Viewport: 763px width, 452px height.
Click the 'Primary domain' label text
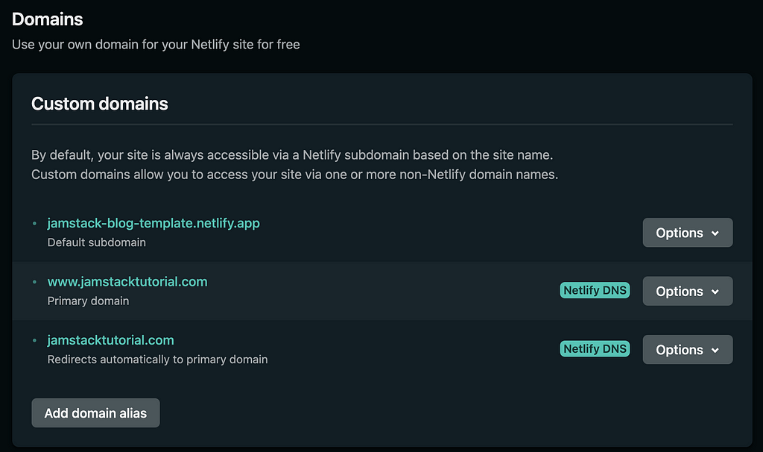(x=88, y=301)
